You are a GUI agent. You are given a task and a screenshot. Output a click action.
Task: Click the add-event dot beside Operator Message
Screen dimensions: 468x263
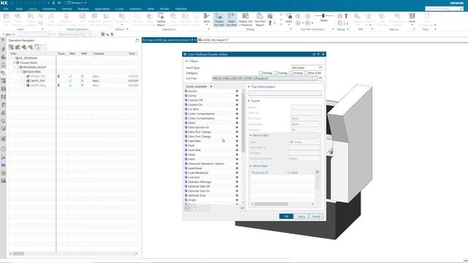coord(237,182)
